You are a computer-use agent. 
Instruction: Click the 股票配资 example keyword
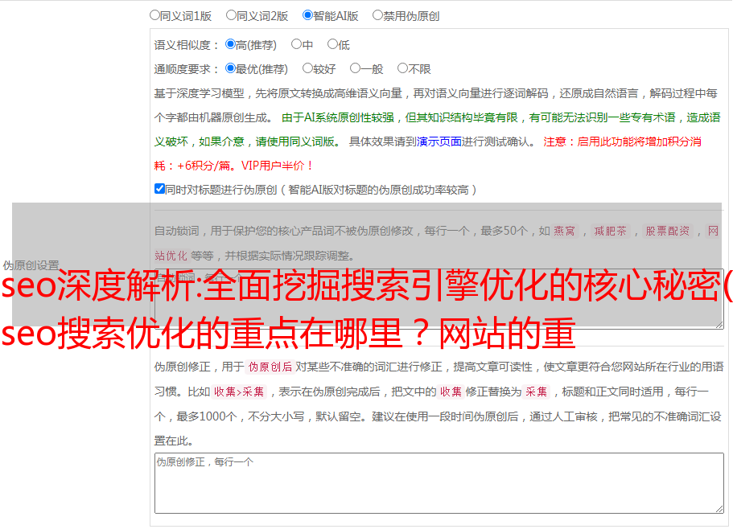(668, 231)
